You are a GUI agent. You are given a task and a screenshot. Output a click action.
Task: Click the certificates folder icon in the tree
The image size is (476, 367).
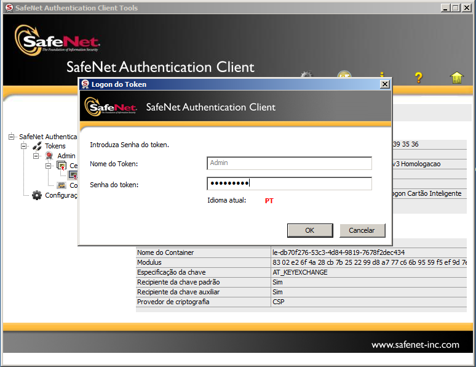[x=61, y=166]
